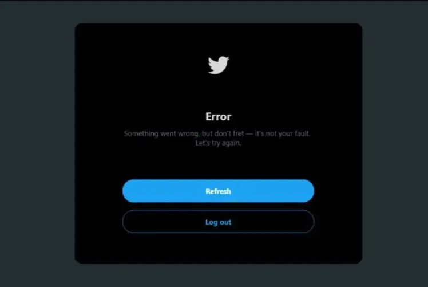The image size is (428, 287).
Task: Sign out via the Log out button
Action: 218,222
